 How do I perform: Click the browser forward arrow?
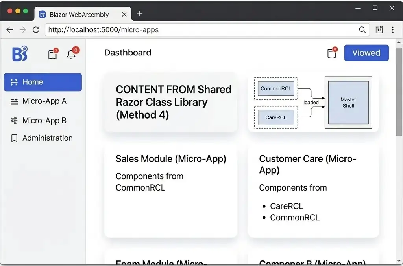coord(23,30)
